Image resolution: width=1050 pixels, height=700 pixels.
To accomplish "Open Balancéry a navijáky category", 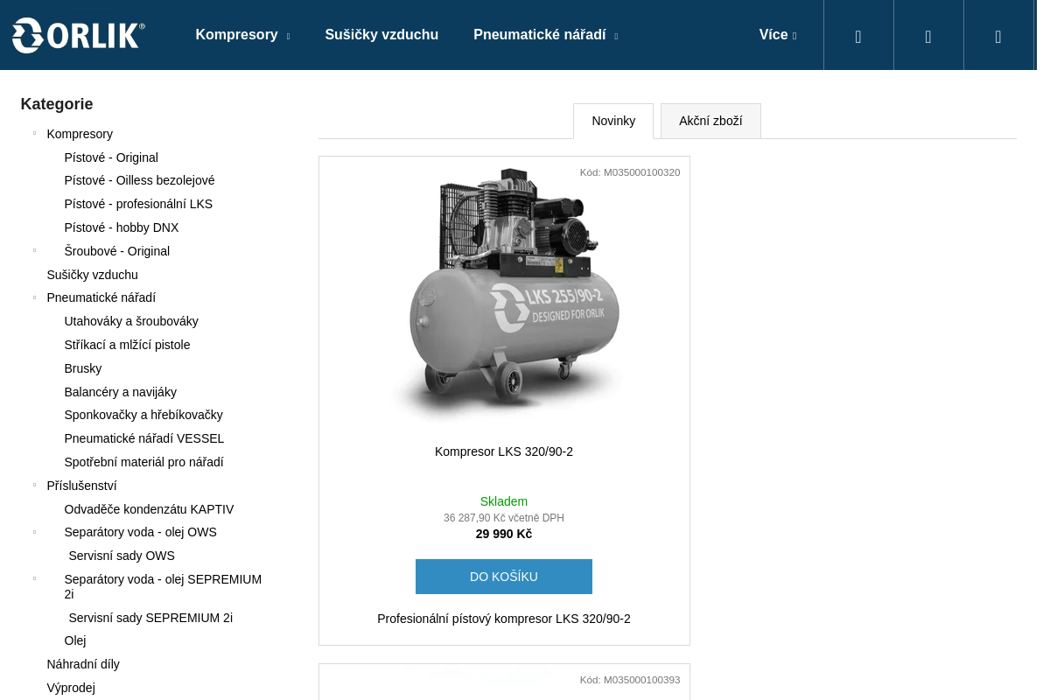I will pyautogui.click(x=121, y=392).
